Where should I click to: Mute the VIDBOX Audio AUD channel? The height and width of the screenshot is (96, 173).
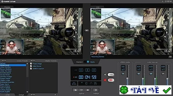[x=123, y=74]
